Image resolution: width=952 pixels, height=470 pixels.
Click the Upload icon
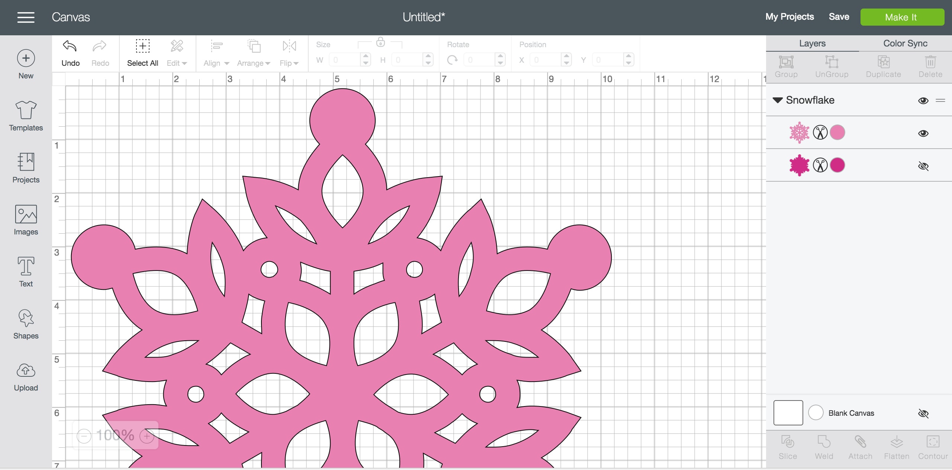click(x=26, y=371)
